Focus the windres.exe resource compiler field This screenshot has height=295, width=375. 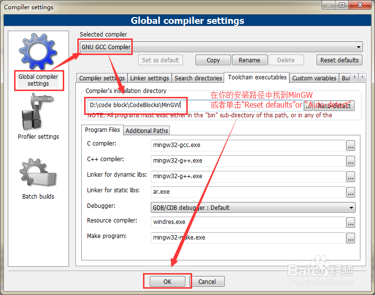(248, 222)
